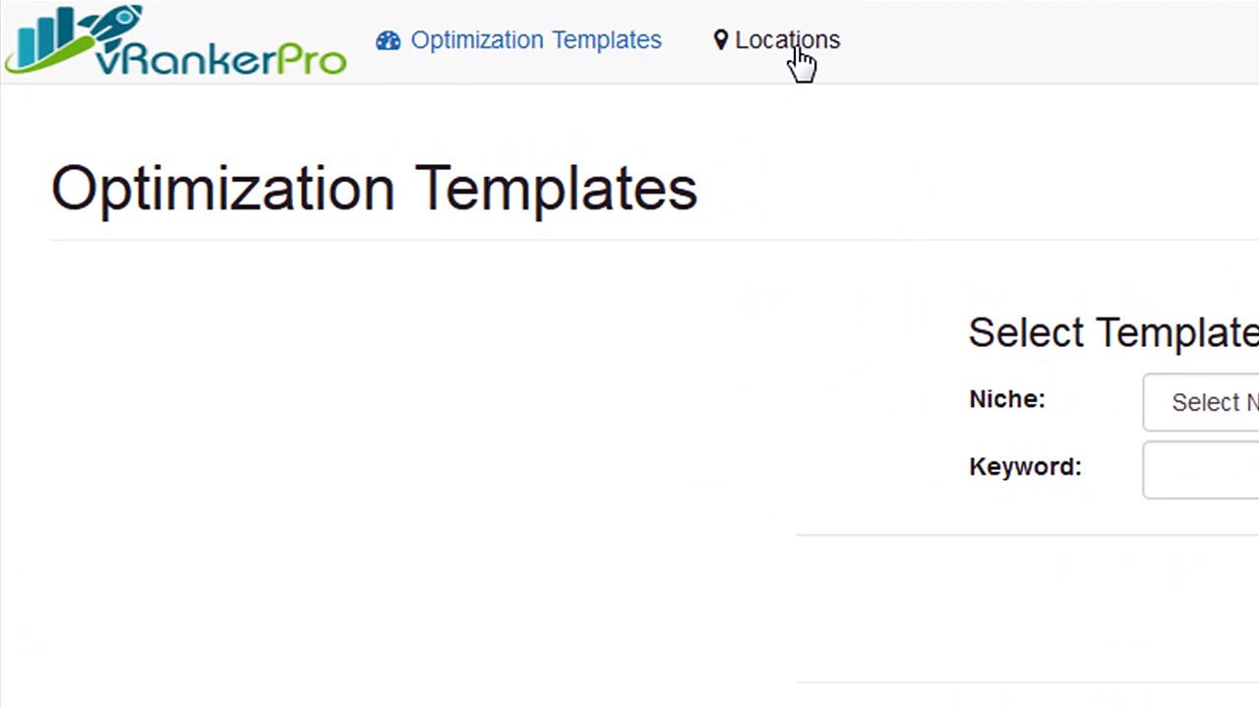Click the divider line under the page heading
The width and height of the screenshot is (1259, 708).
point(654,239)
